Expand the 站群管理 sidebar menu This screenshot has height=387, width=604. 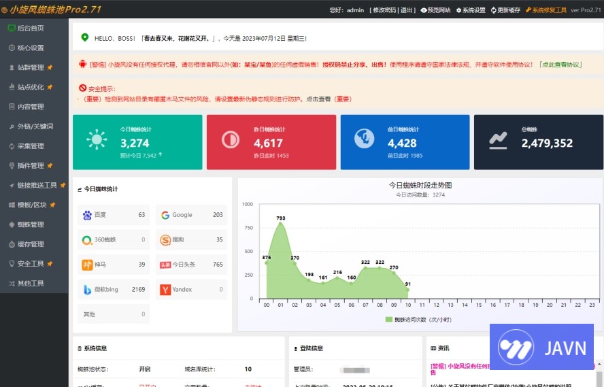[31, 67]
